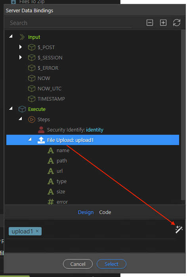Click into the Search field

coord(70,23)
